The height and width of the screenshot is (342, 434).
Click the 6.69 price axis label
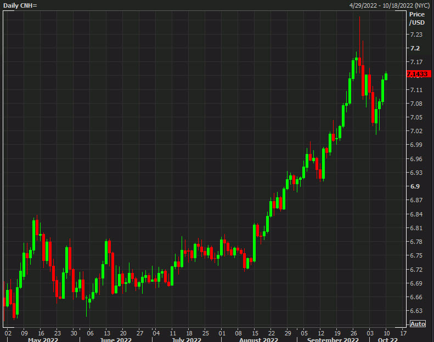point(416,283)
